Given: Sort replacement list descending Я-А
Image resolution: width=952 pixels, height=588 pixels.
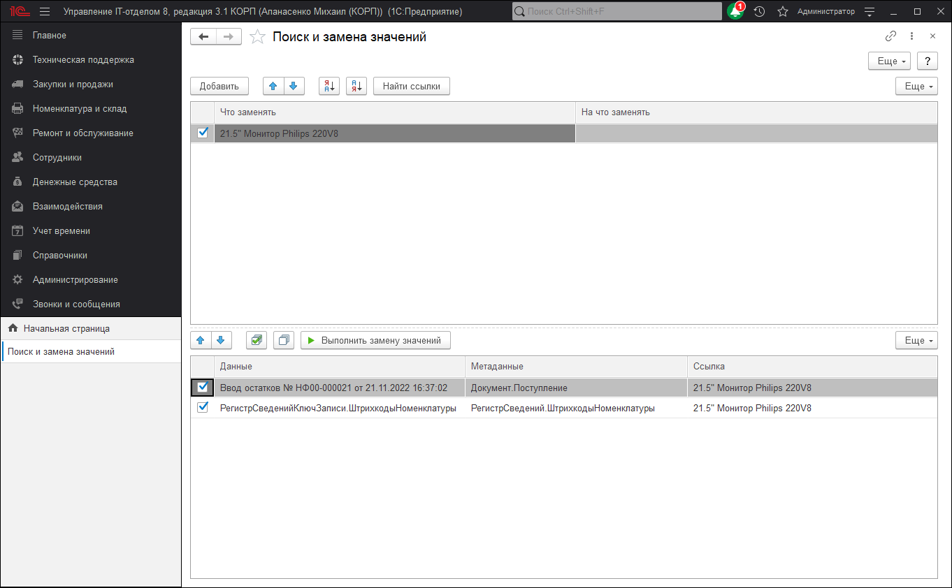Looking at the screenshot, I should click(x=356, y=86).
